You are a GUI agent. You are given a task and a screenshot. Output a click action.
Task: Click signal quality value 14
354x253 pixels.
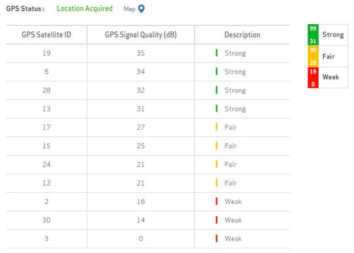pos(141,220)
